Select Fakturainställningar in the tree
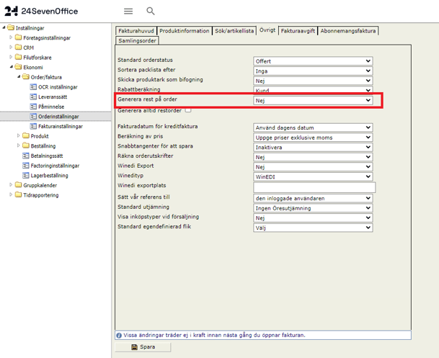The height and width of the screenshot is (358, 439). click(60, 126)
